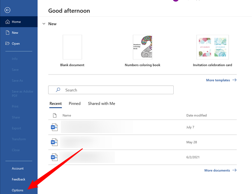This screenshot has height=194, width=252.
Task: Click Word file icon dated 6/2/2021
Action: [x=54, y=157]
